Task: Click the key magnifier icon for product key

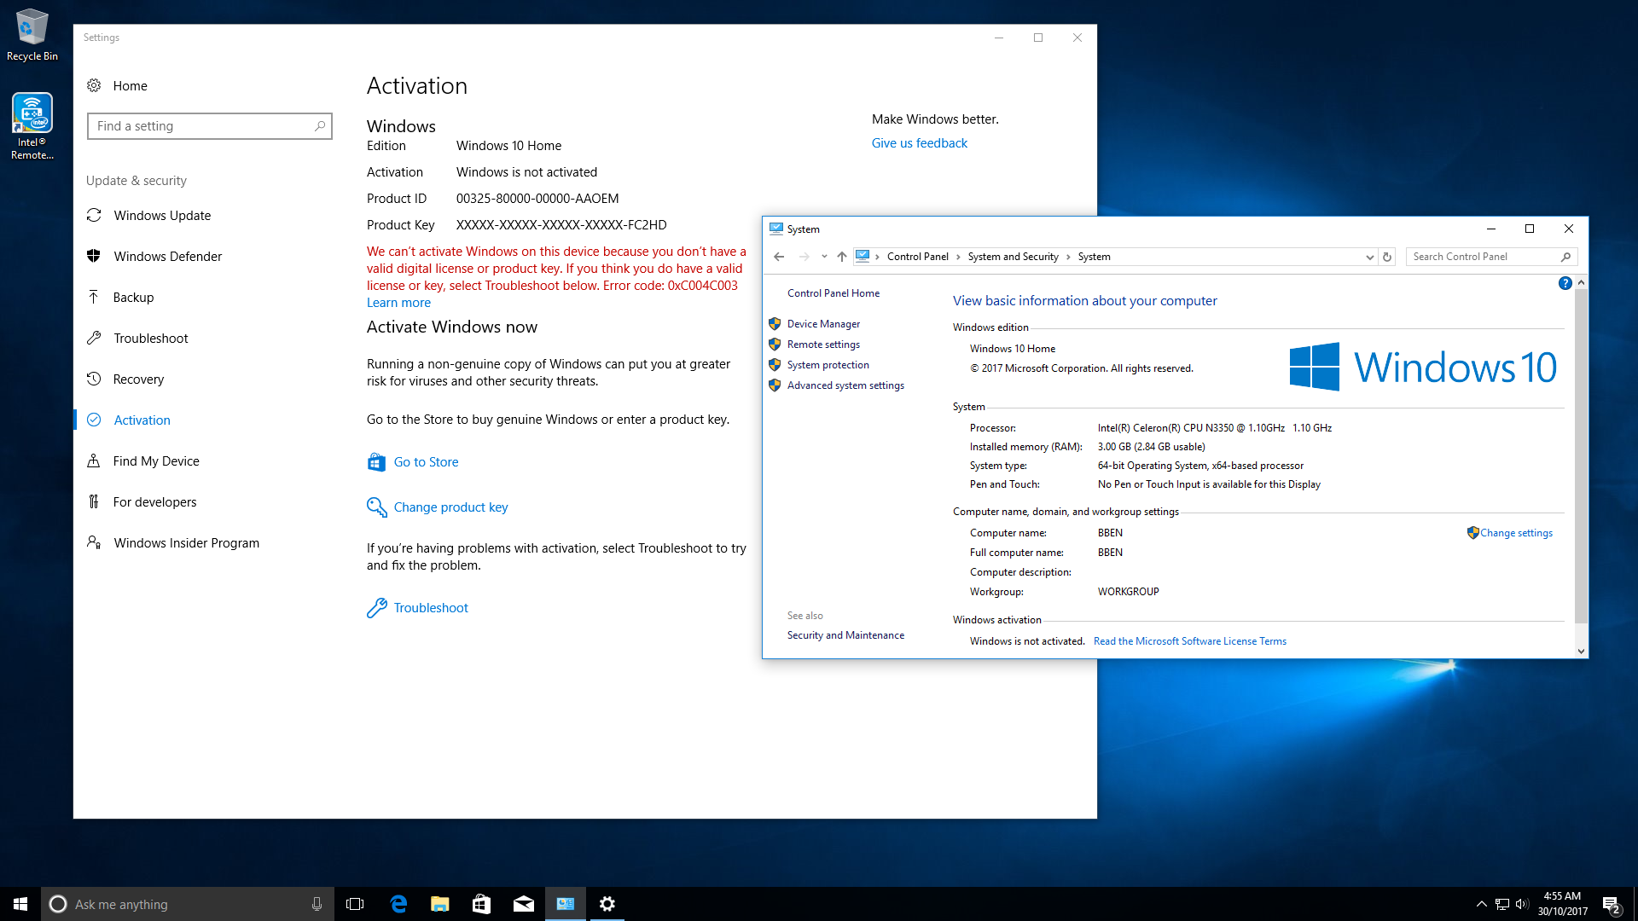Action: pos(376,507)
